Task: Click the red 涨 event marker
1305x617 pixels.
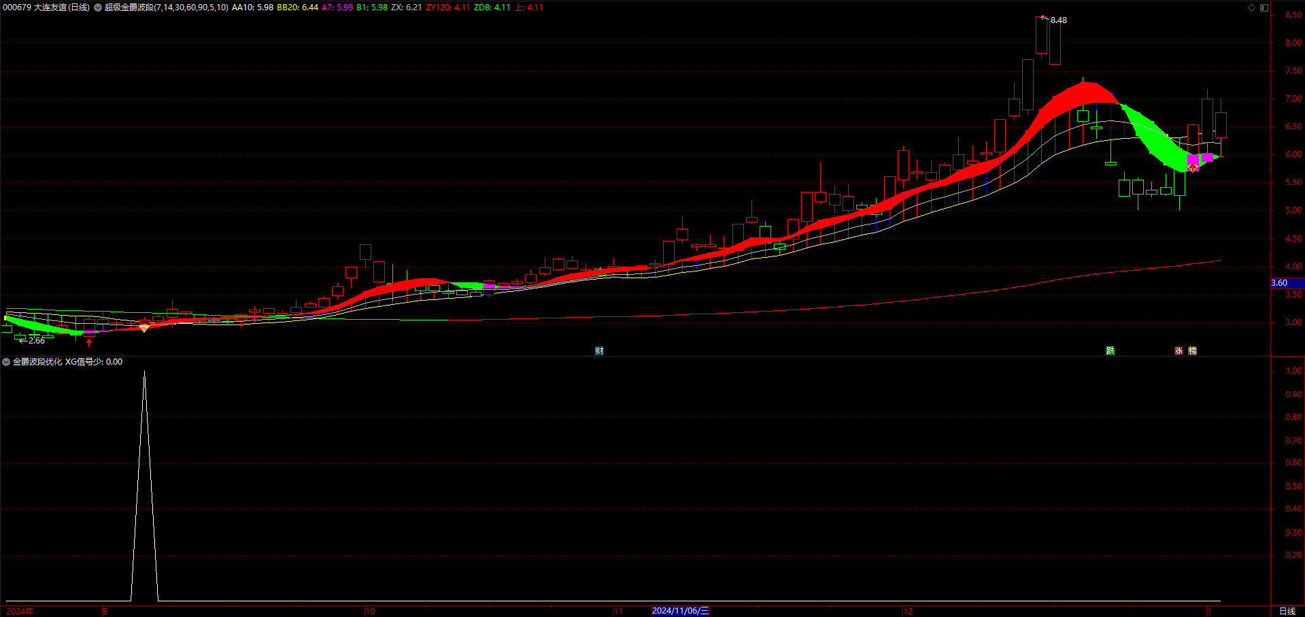Action: pyautogui.click(x=1179, y=351)
